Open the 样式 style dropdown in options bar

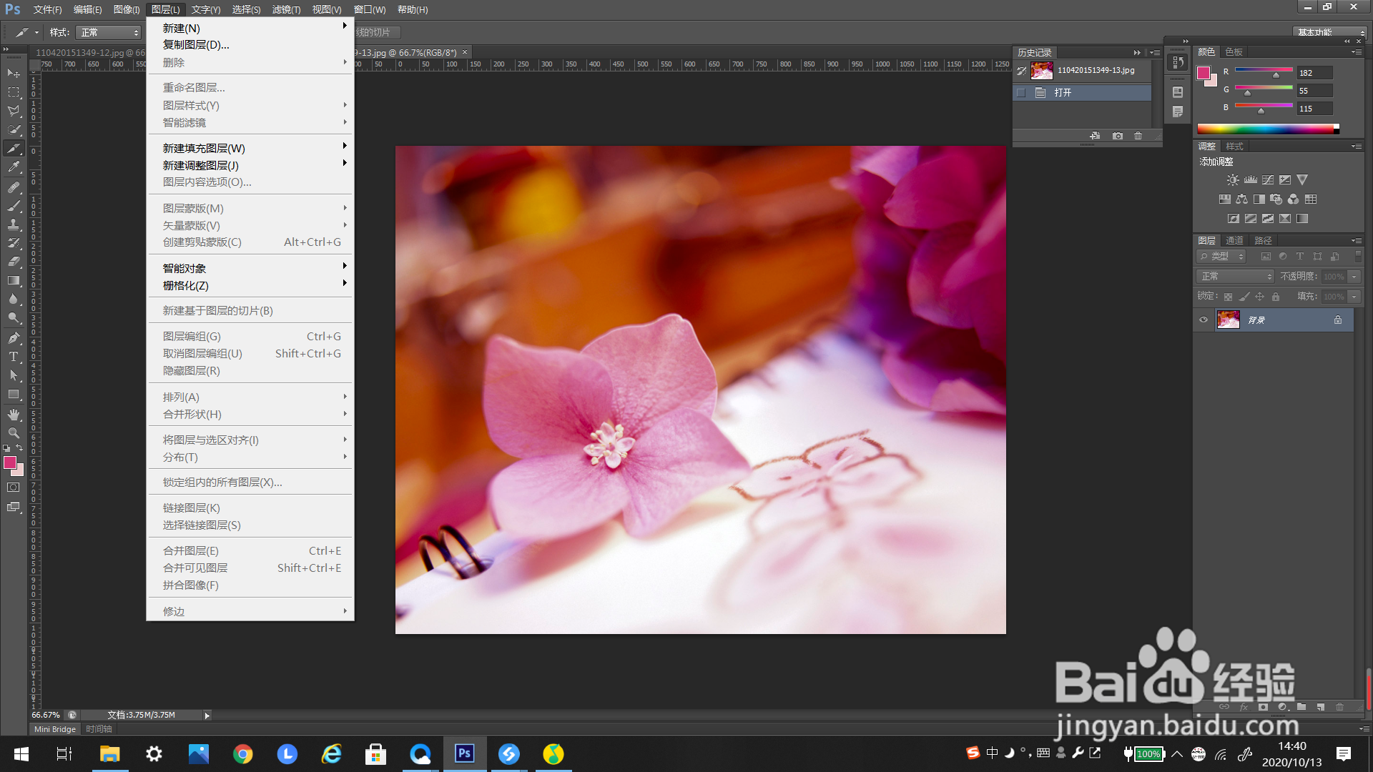coord(109,33)
